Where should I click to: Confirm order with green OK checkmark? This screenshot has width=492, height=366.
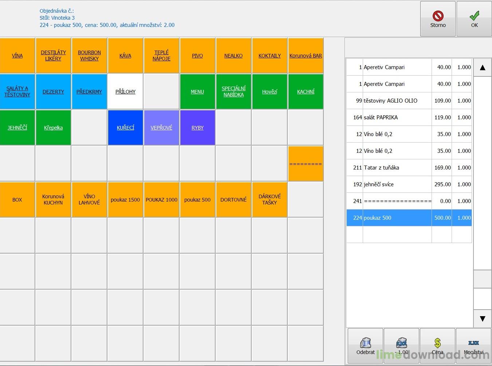[x=474, y=19]
